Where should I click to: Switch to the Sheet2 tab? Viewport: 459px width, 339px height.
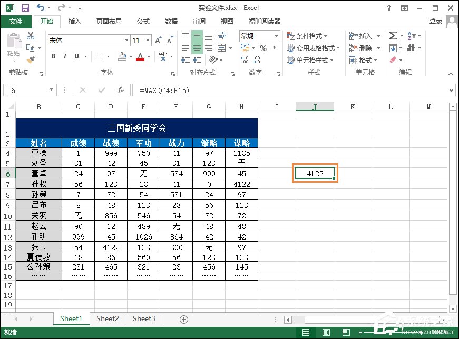108,318
